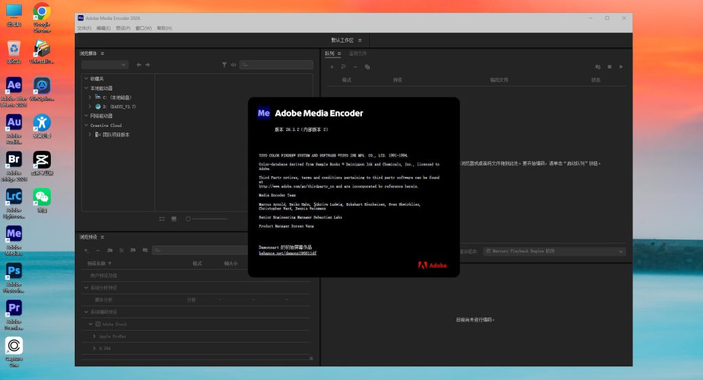
Task: Open the Capture One desktop shortcut
Action: click(14, 352)
